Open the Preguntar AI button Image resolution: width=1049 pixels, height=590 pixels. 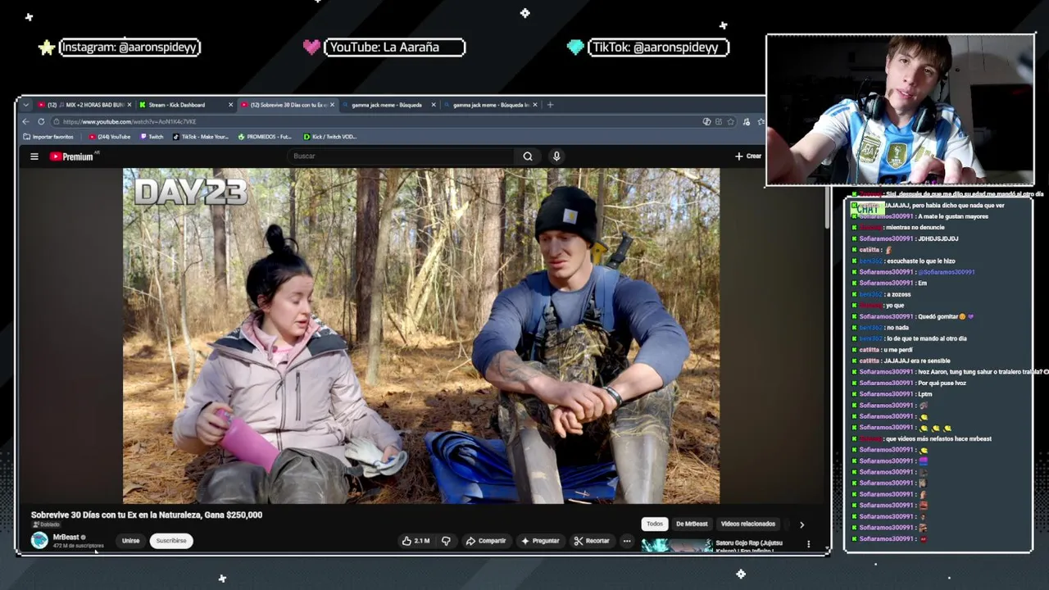(540, 541)
